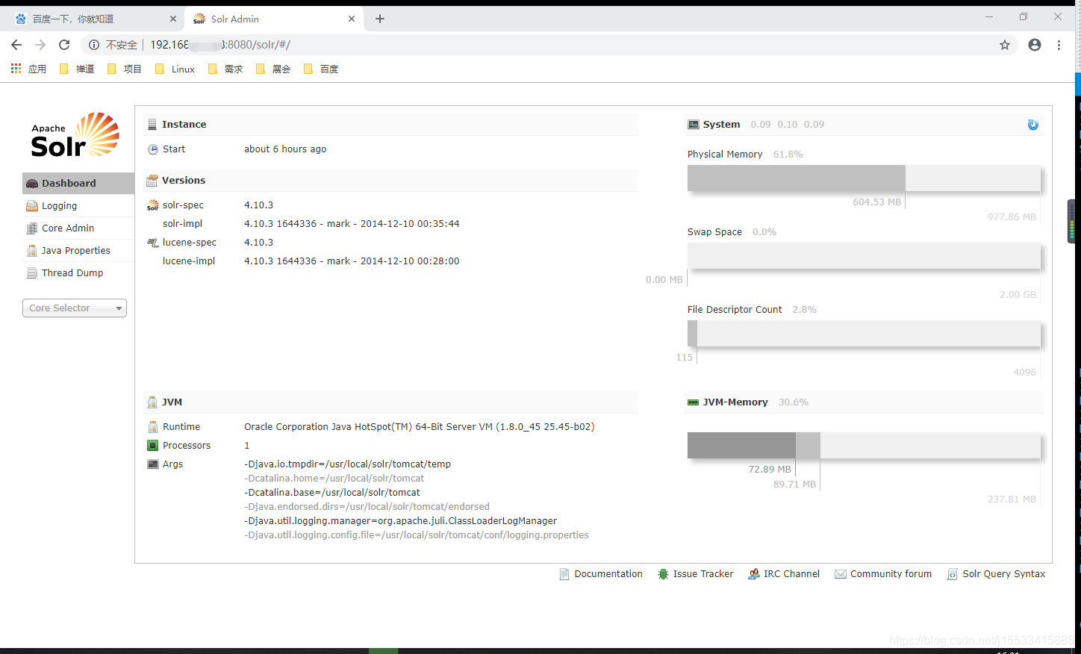Viewport: 1081px width, 654px height.
Task: Click the Java Properties icon
Action: tap(32, 251)
